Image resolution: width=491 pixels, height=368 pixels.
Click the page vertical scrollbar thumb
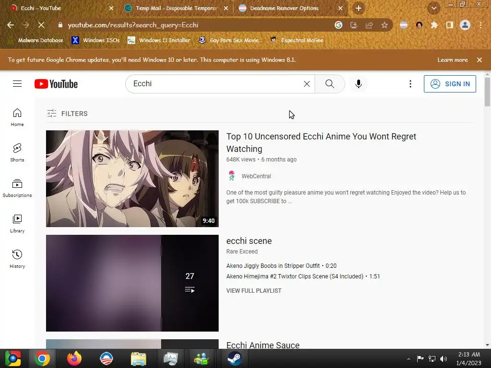click(x=487, y=92)
